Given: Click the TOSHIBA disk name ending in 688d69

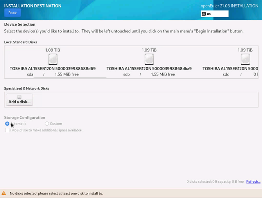Looking at the screenshot, I should pyautogui.click(x=53, y=68).
